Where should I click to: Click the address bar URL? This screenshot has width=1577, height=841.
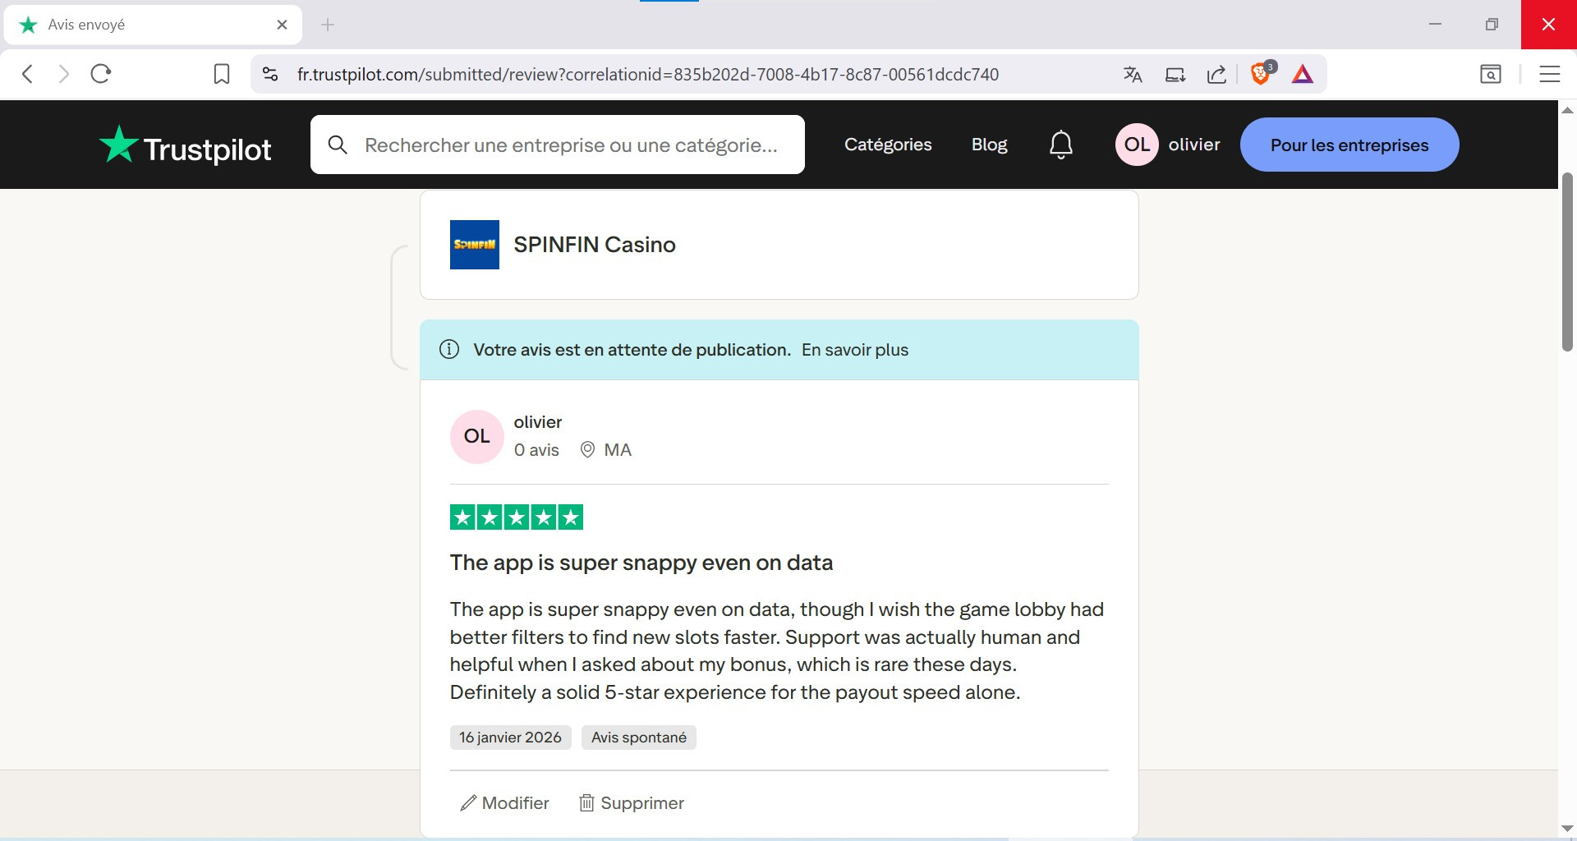(648, 75)
